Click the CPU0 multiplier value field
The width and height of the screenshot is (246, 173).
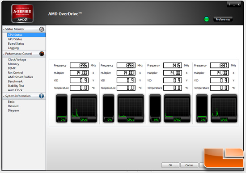pos(79,73)
